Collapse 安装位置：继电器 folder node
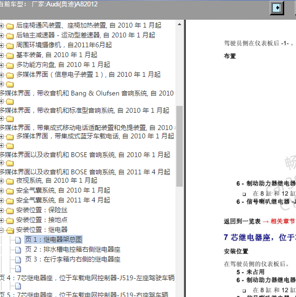 coord(1,230)
